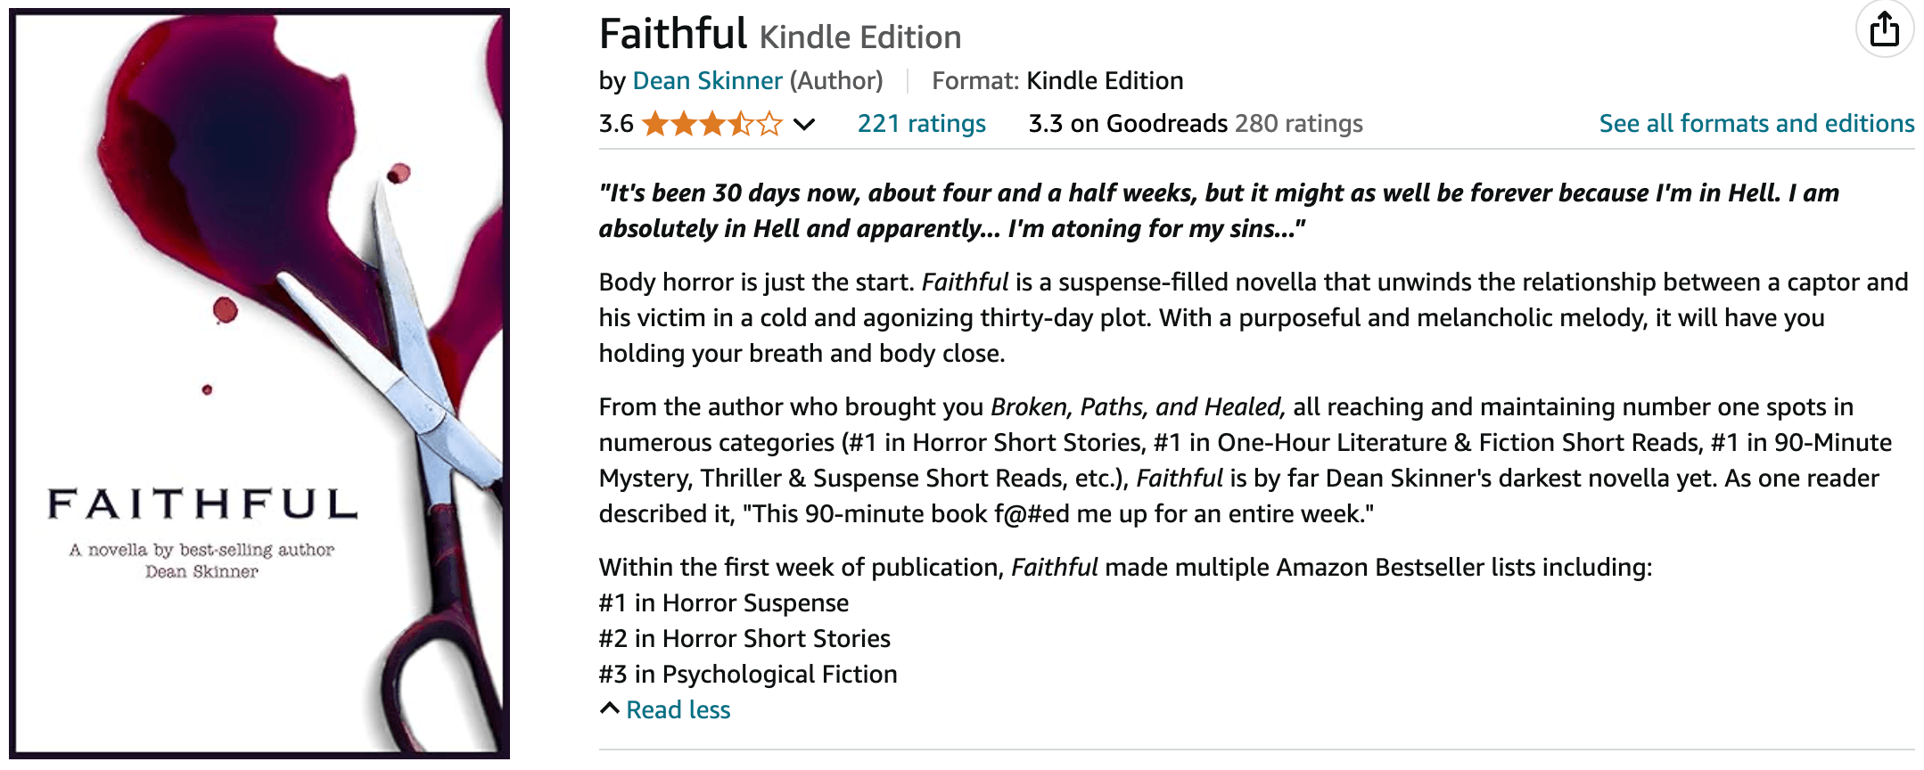
Task: Click the Faithful book title heading
Action: pyautogui.click(x=672, y=35)
